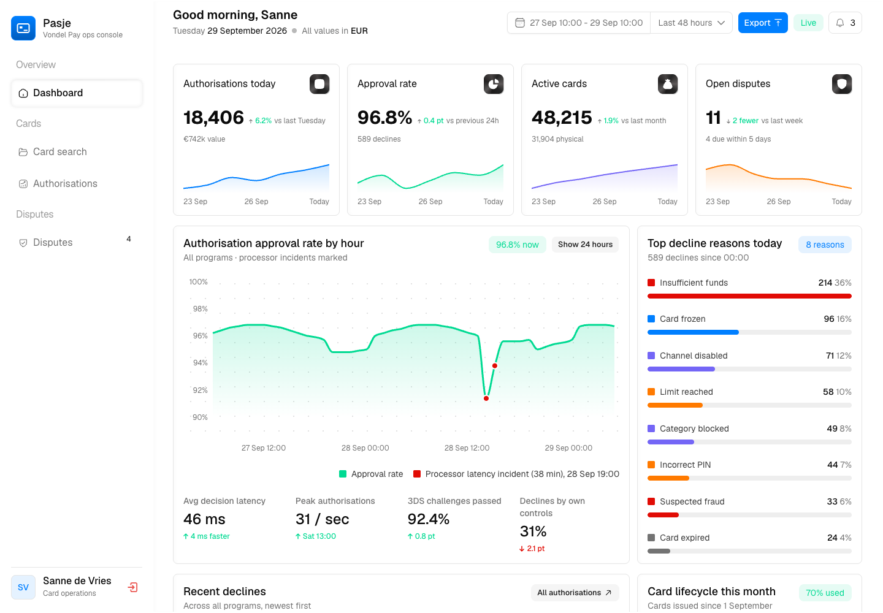Click the Active cards icon
The height and width of the screenshot is (613, 883).
[668, 84]
